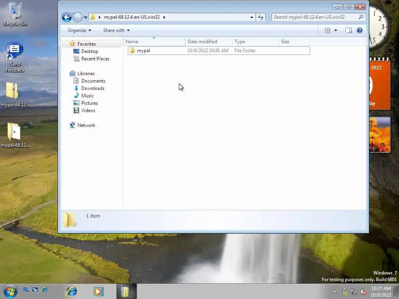Screen dimensions: 399x299
Task: Sort by Name column header
Action: [x=154, y=41]
